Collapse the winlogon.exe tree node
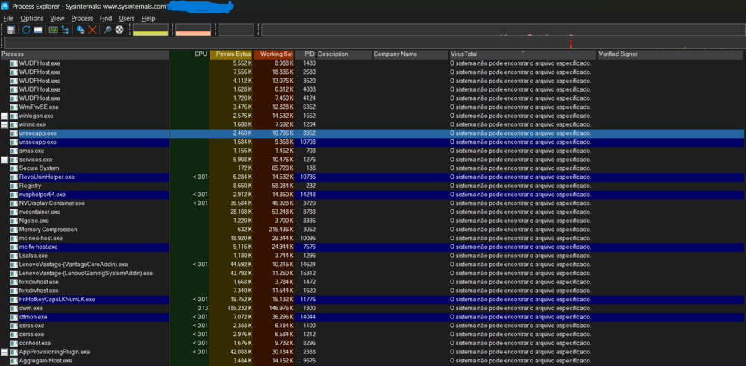Screen dimensions: 746x366 4,116
